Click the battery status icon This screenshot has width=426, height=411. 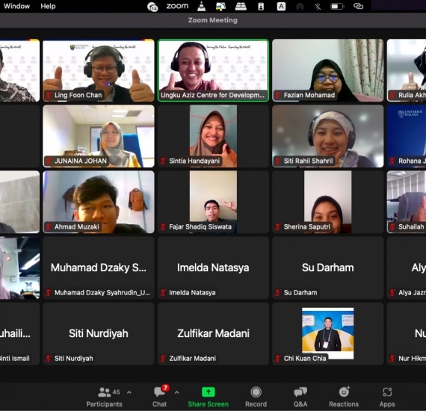point(337,6)
